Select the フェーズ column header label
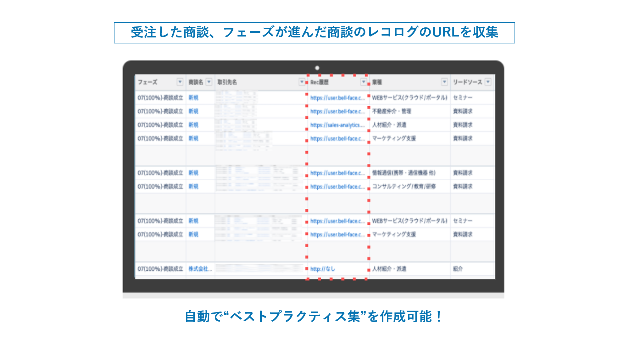This screenshot has width=629, height=354. (148, 82)
